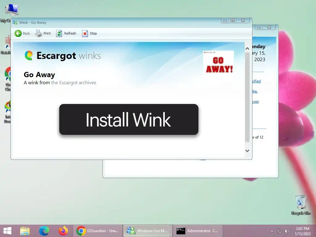Select the My Computer desktop icon
316x237 pixels.
pyautogui.click(x=8, y=13)
